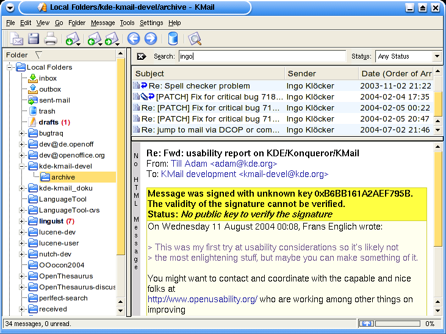Clear the quick search field button
Image resolution: width=446 pixels, height=334 pixels.
(x=141, y=56)
